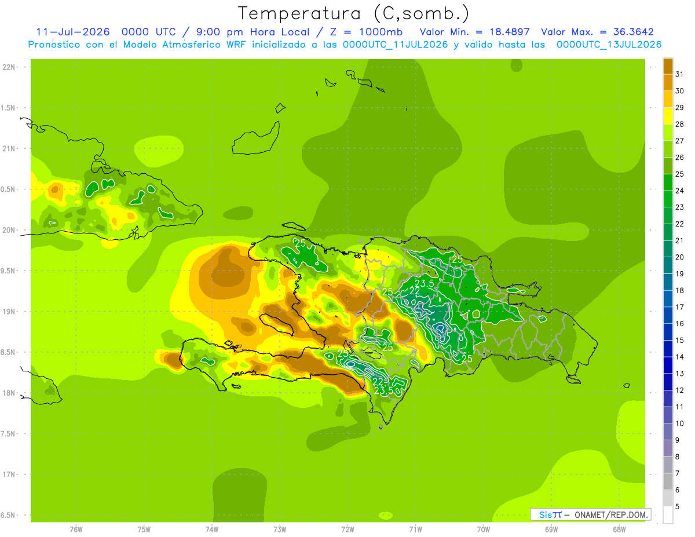Image resolution: width=695 pixels, height=537 pixels.
Task: Click the "74W" longitude axis label
Action: [212, 529]
